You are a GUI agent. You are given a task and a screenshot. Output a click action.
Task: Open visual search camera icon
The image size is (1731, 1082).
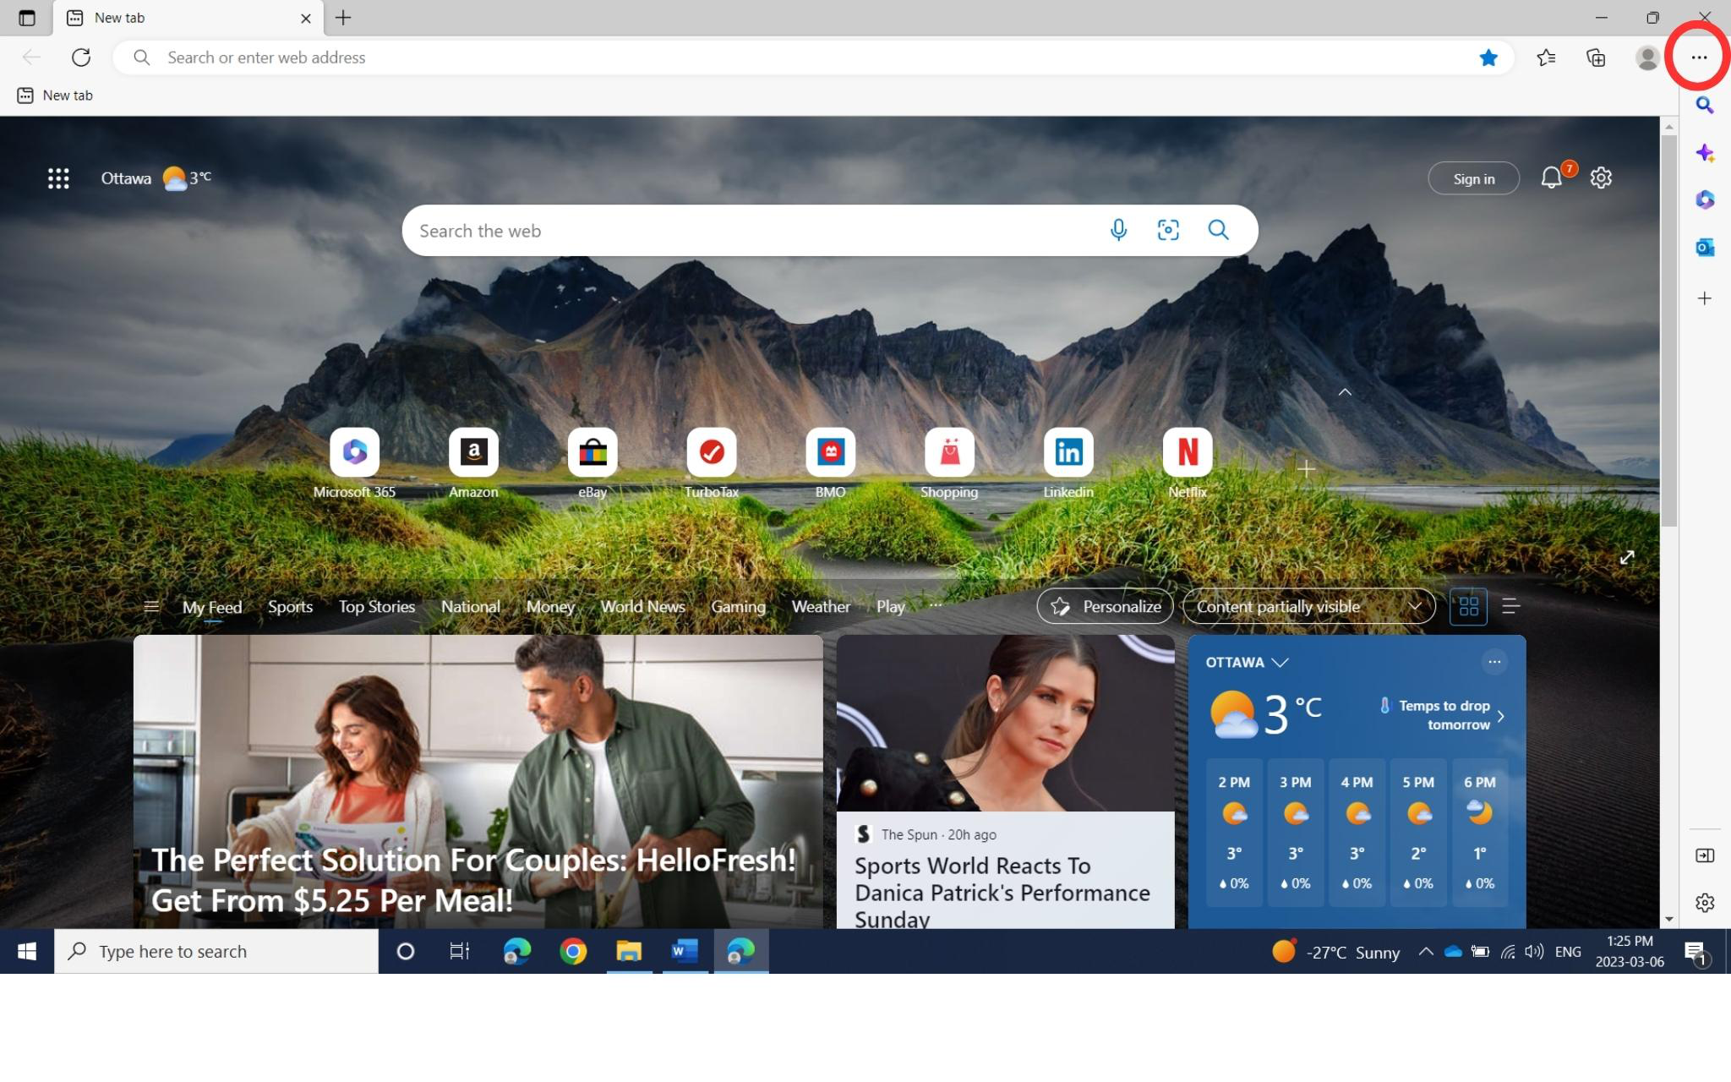[1168, 230]
